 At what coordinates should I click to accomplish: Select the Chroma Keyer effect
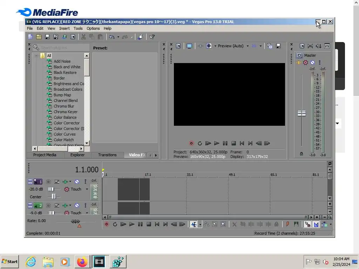point(66,112)
